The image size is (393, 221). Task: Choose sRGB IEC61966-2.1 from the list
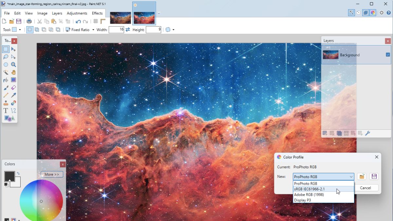(324, 189)
